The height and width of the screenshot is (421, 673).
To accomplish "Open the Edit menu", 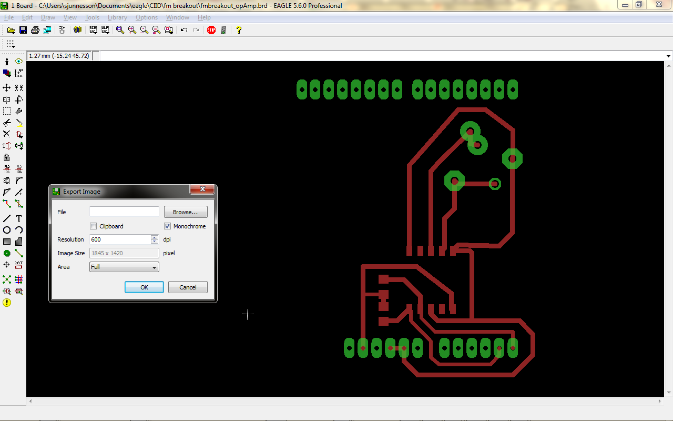I will [27, 17].
